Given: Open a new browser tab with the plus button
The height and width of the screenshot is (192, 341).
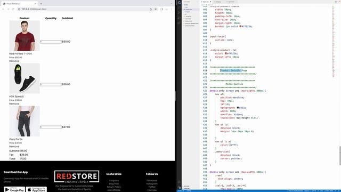Looking at the screenshot, I should point(41,4).
